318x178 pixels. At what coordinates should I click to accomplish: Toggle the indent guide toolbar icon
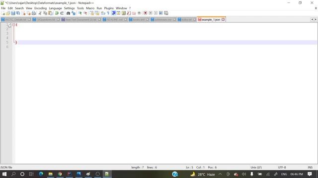point(114,13)
